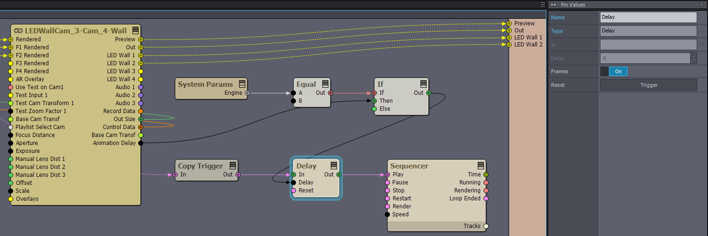Click the LEDWallCam_3-Cam_4-Wall node menu icon
Image resolution: width=708 pixels, height=236 pixels.
135,30
